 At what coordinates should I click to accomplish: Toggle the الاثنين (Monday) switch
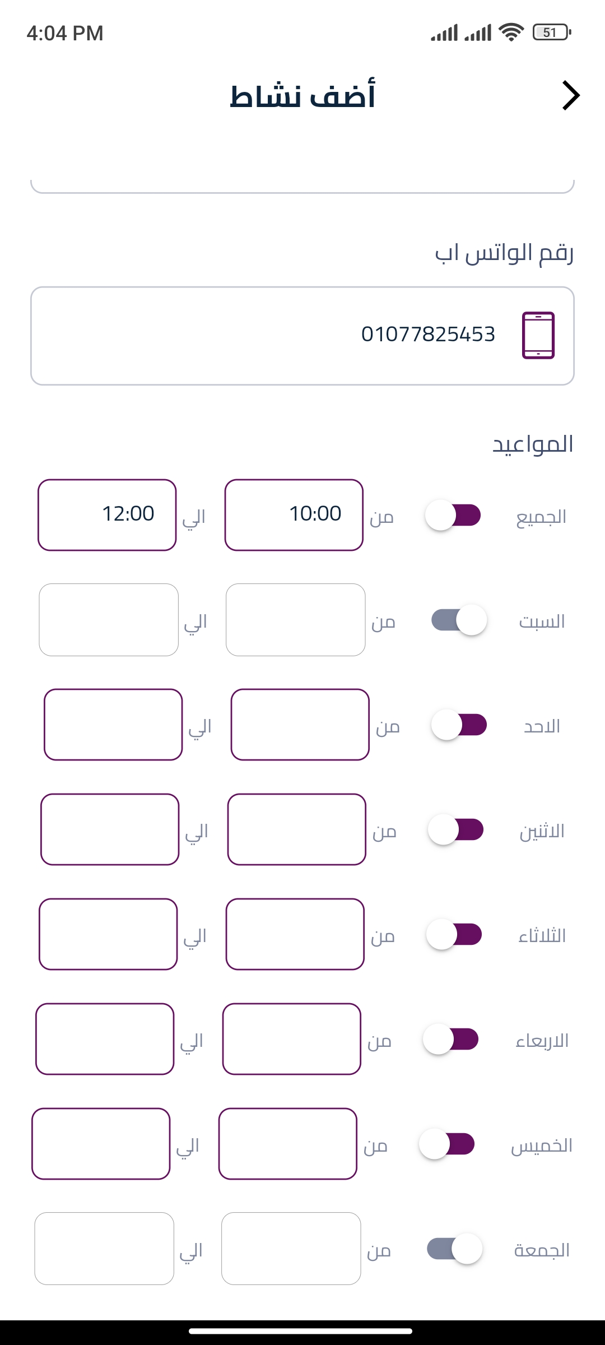pos(455,829)
